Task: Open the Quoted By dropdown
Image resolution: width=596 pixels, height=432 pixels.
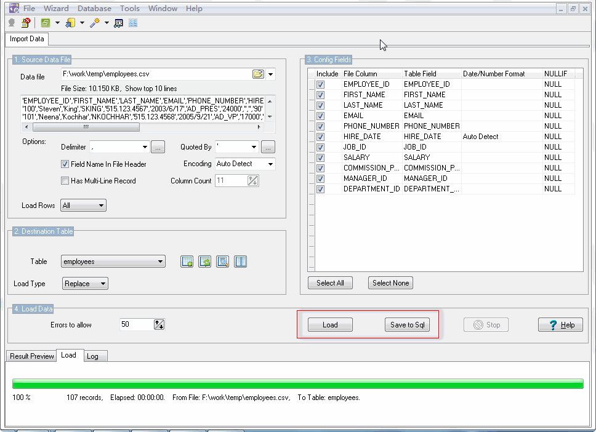Action: pos(254,147)
